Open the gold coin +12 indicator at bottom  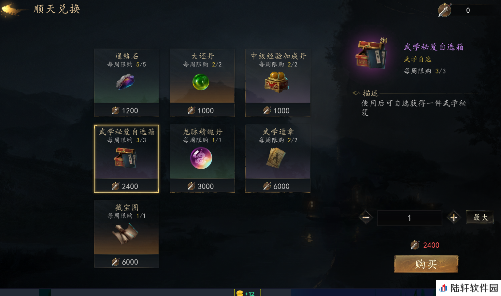(x=247, y=293)
